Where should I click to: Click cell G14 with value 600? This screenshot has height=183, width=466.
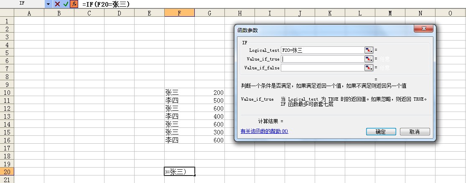tap(209, 124)
